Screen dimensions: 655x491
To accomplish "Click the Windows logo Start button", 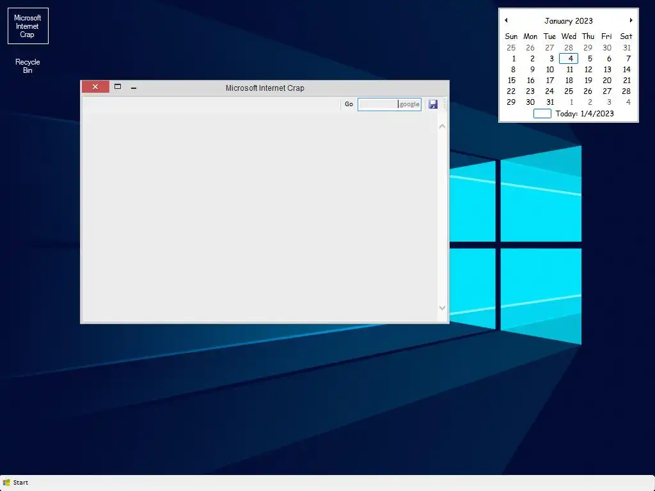I will click(15, 482).
